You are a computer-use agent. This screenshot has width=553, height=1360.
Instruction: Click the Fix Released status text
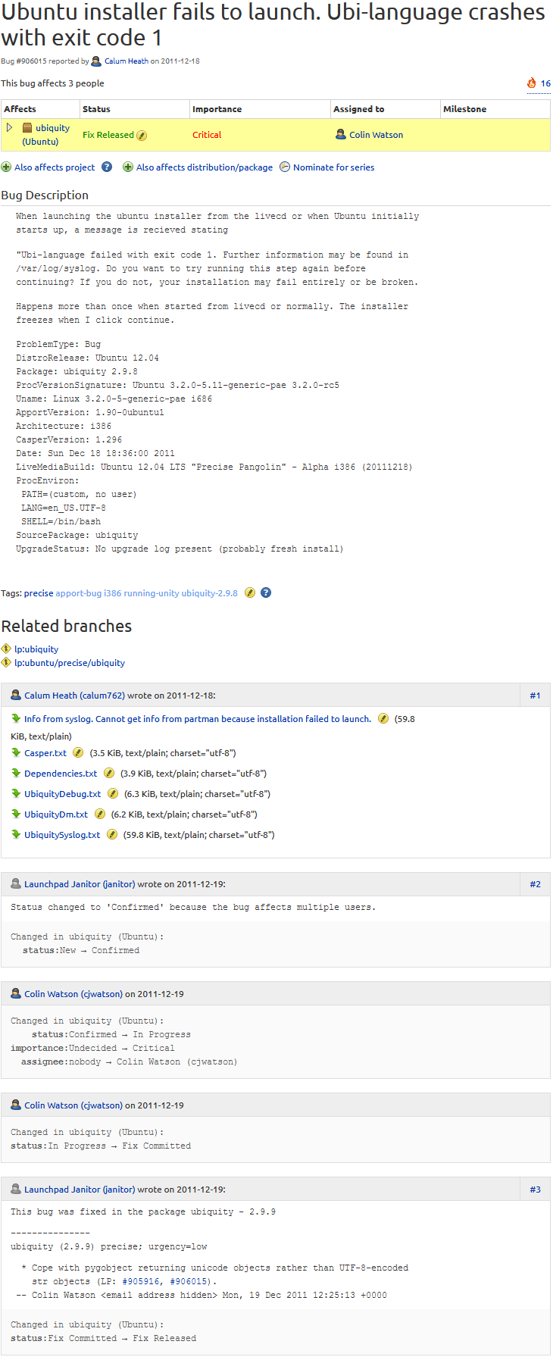[108, 135]
